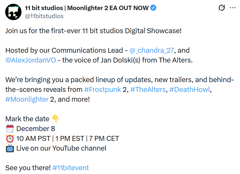Open the three-dot more options menu
The image size is (240, 174).
click(233, 8)
